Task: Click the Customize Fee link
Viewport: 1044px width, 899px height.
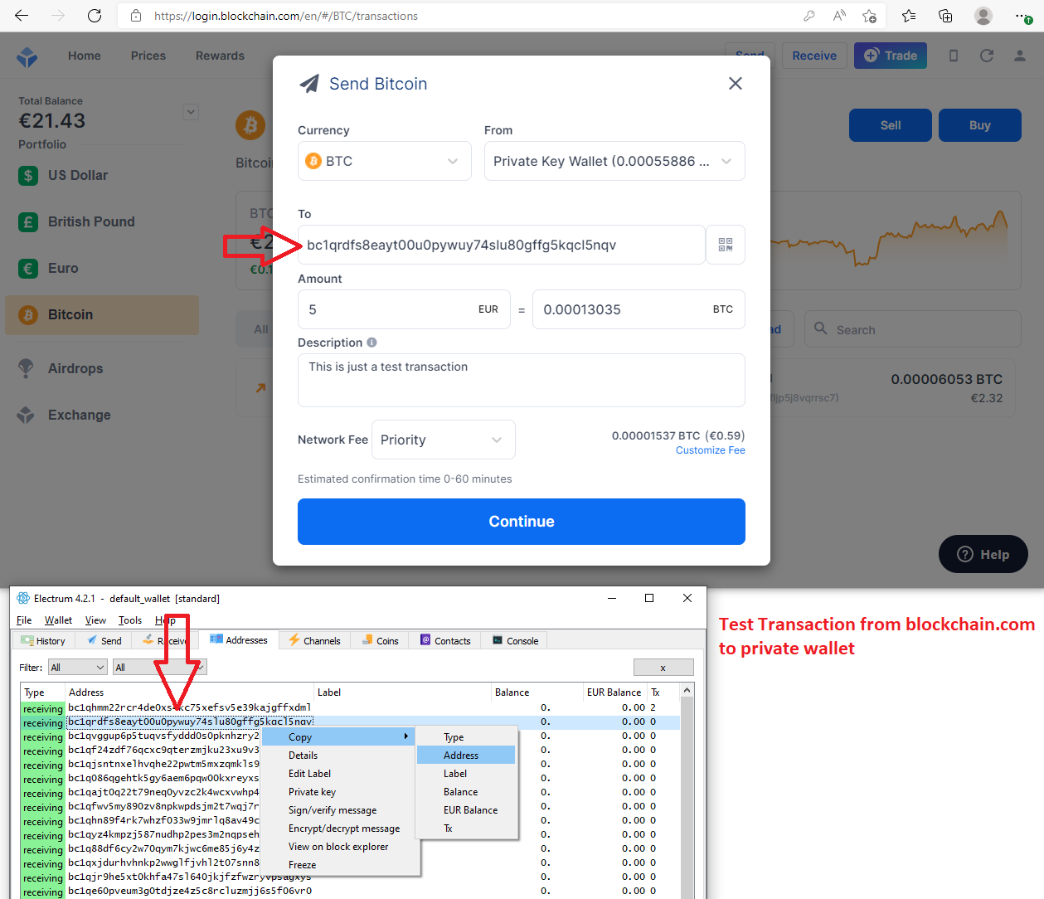Action: click(x=710, y=450)
